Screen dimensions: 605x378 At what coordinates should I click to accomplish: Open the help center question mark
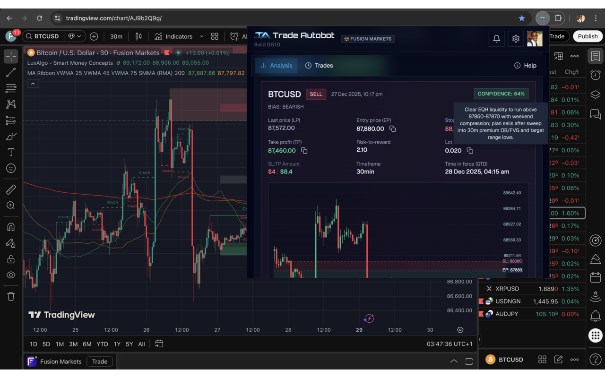point(596,360)
